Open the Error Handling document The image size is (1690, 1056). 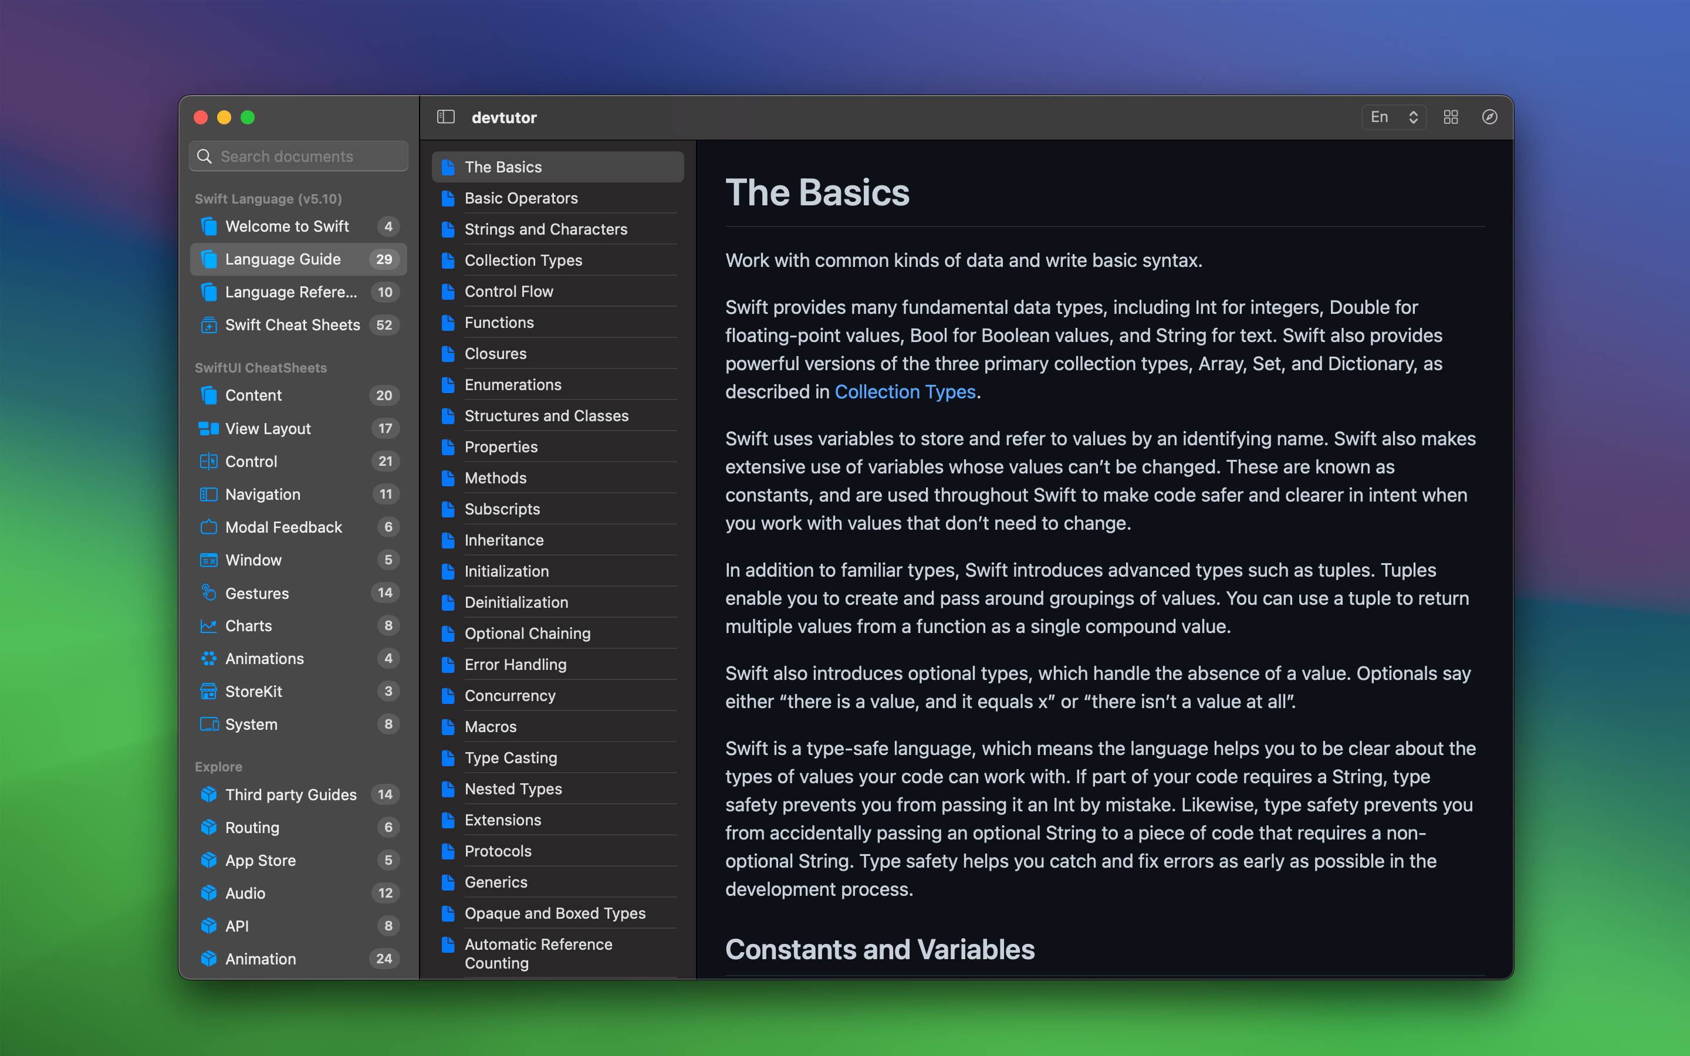tap(515, 664)
